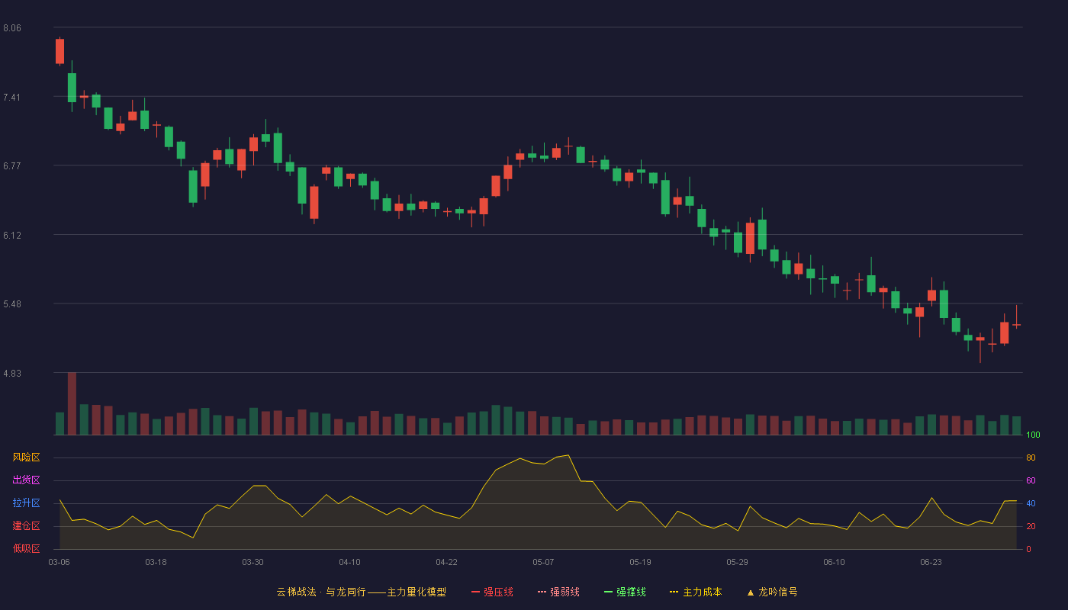Select the first red candlestick near 8.06
The image size is (1068, 610).
(60, 51)
